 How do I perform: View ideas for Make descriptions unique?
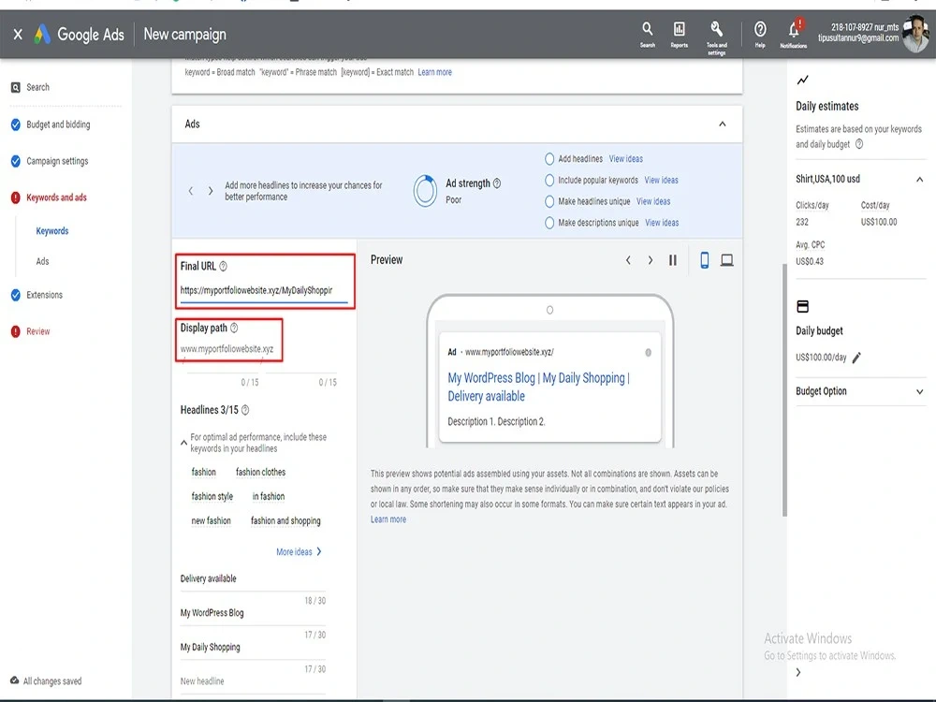pos(662,223)
